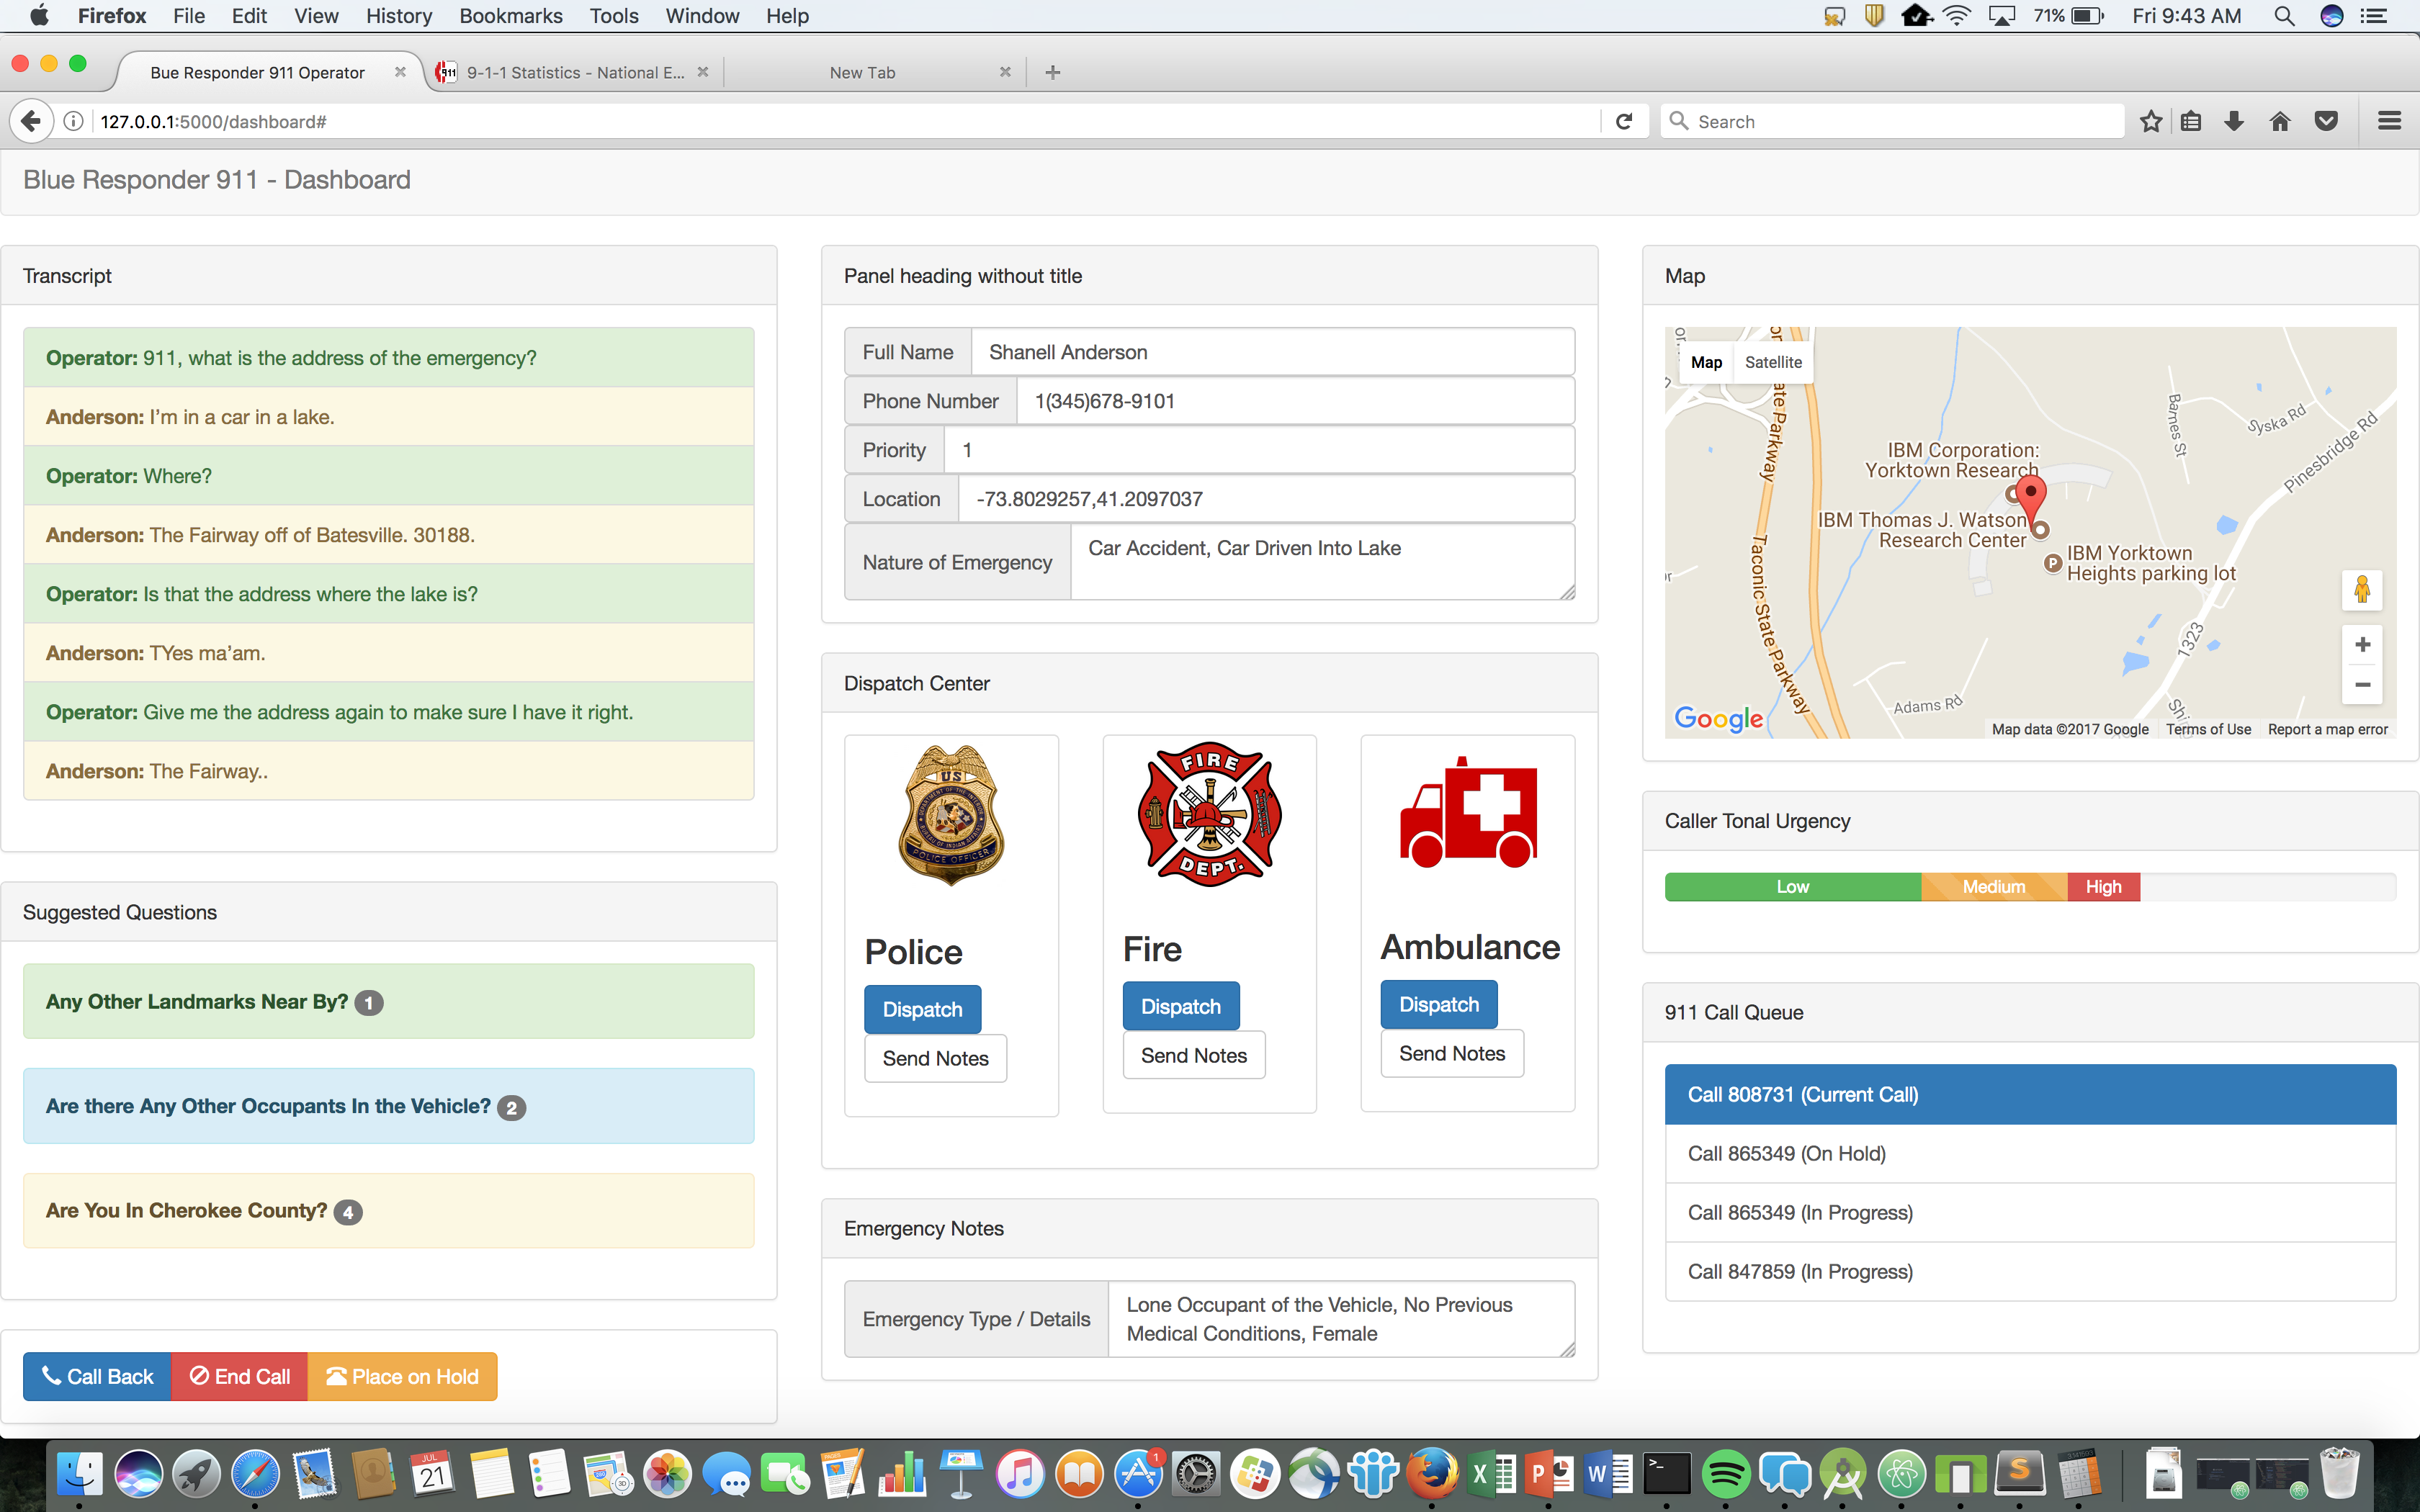The image size is (2420, 1512).
Task: Dispatch the Ambulance unit
Action: (x=1438, y=1004)
